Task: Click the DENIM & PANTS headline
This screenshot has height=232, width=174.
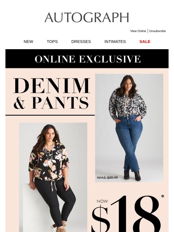Action: (x=51, y=93)
